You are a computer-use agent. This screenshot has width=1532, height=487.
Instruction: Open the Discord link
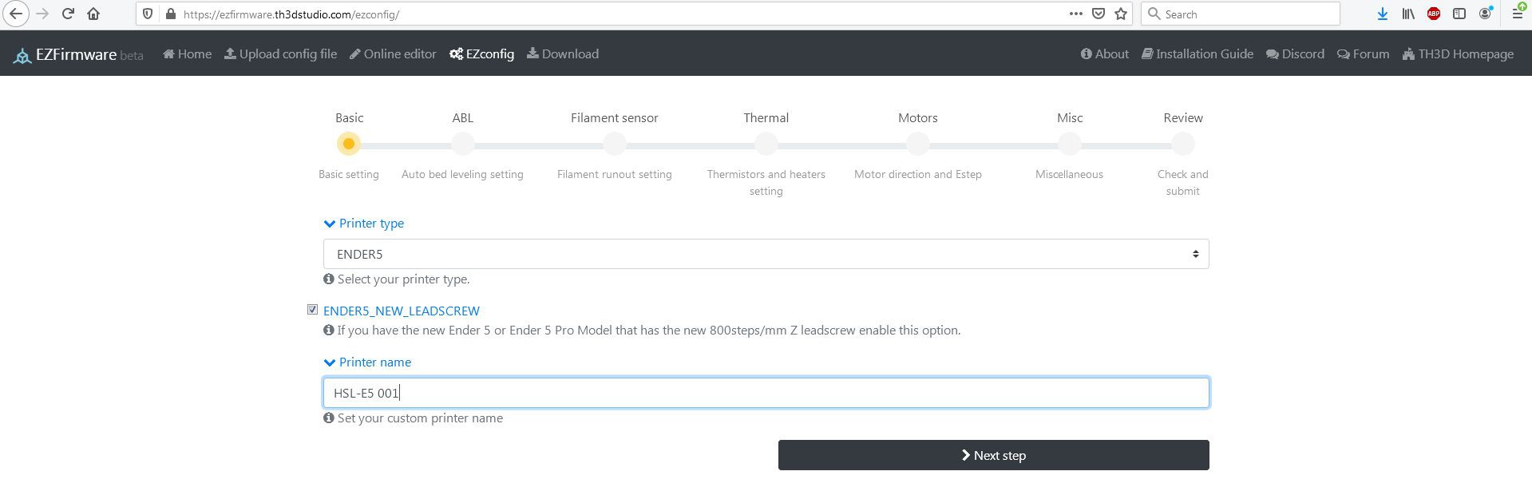coord(1296,54)
